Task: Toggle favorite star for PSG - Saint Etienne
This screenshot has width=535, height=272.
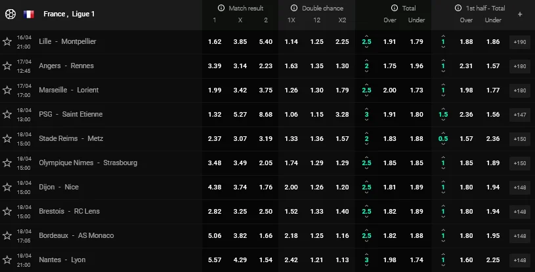Action: 7,114
